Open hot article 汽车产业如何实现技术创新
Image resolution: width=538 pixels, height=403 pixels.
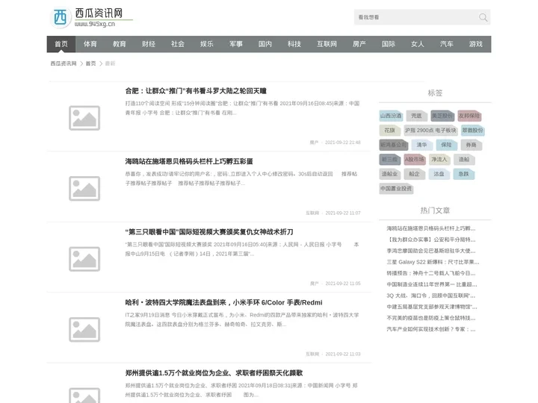coord(431,329)
